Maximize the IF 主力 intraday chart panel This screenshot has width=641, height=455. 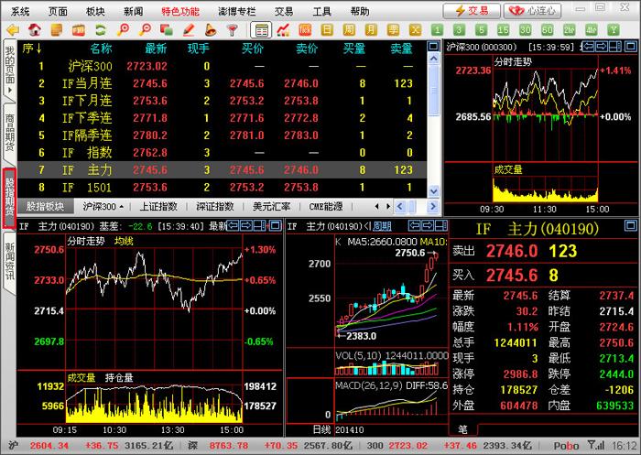tap(276, 225)
